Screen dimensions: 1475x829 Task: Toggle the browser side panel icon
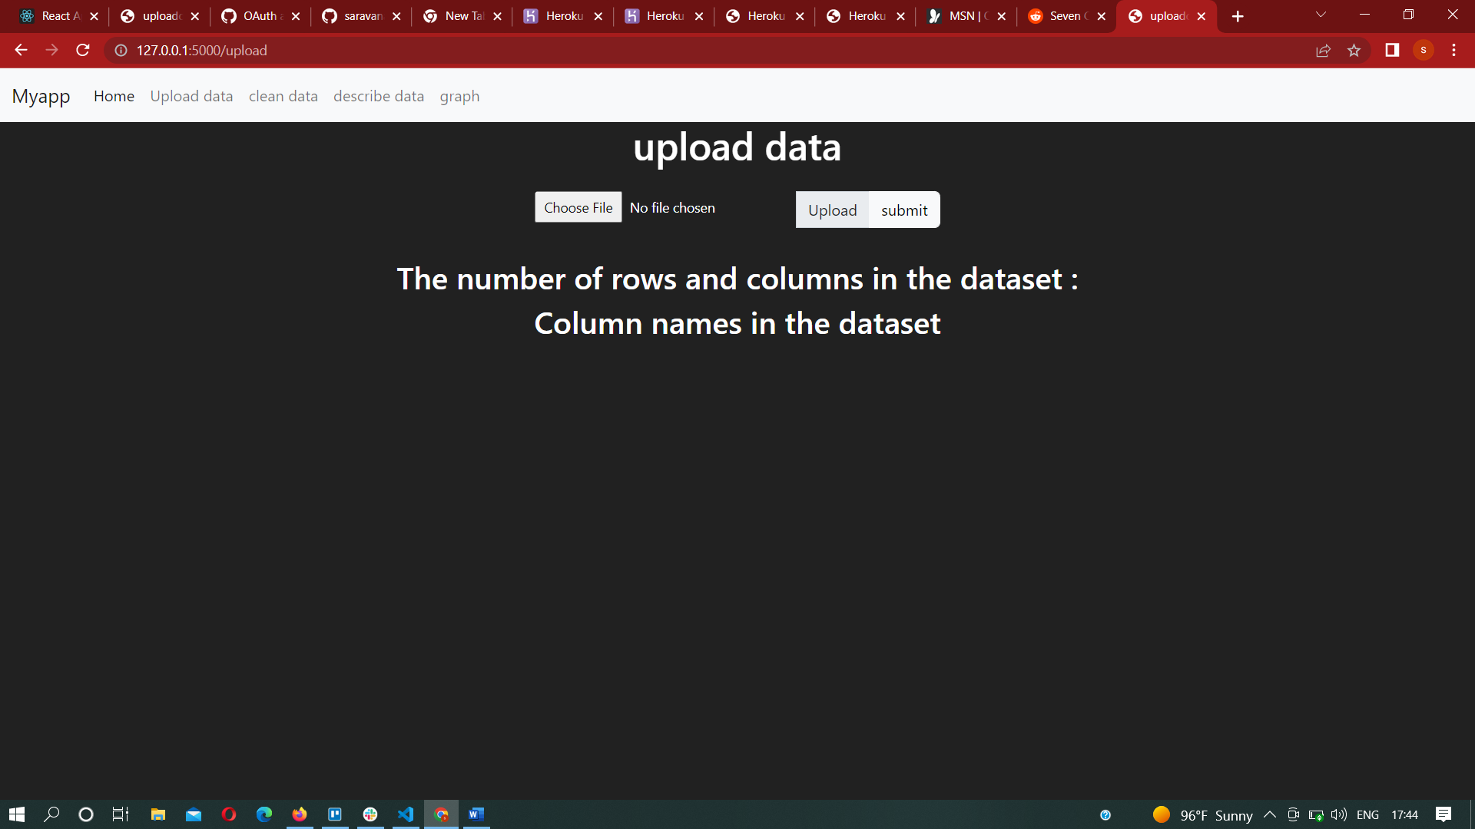(x=1392, y=50)
